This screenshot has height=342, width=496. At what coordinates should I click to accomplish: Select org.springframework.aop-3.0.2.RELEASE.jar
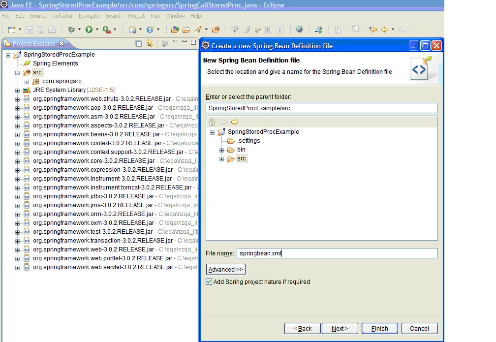[93, 108]
